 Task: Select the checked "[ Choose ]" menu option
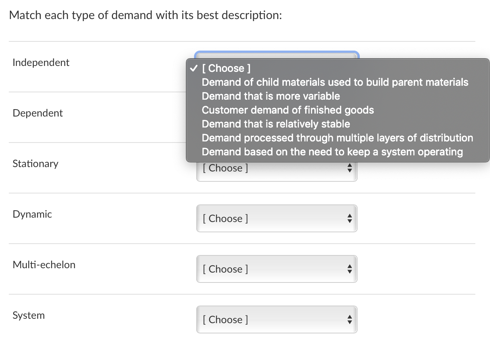[x=226, y=69]
